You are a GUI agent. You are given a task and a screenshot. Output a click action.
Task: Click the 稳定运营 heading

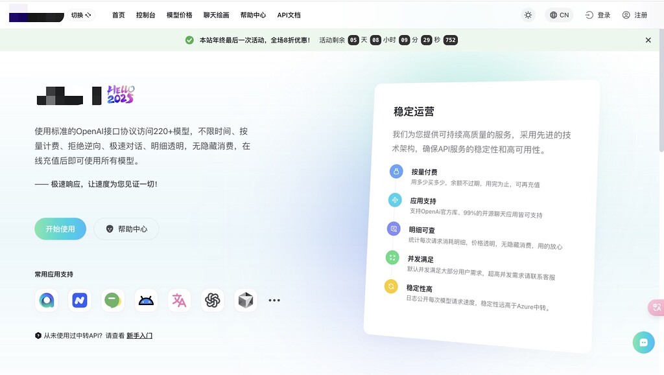point(414,111)
